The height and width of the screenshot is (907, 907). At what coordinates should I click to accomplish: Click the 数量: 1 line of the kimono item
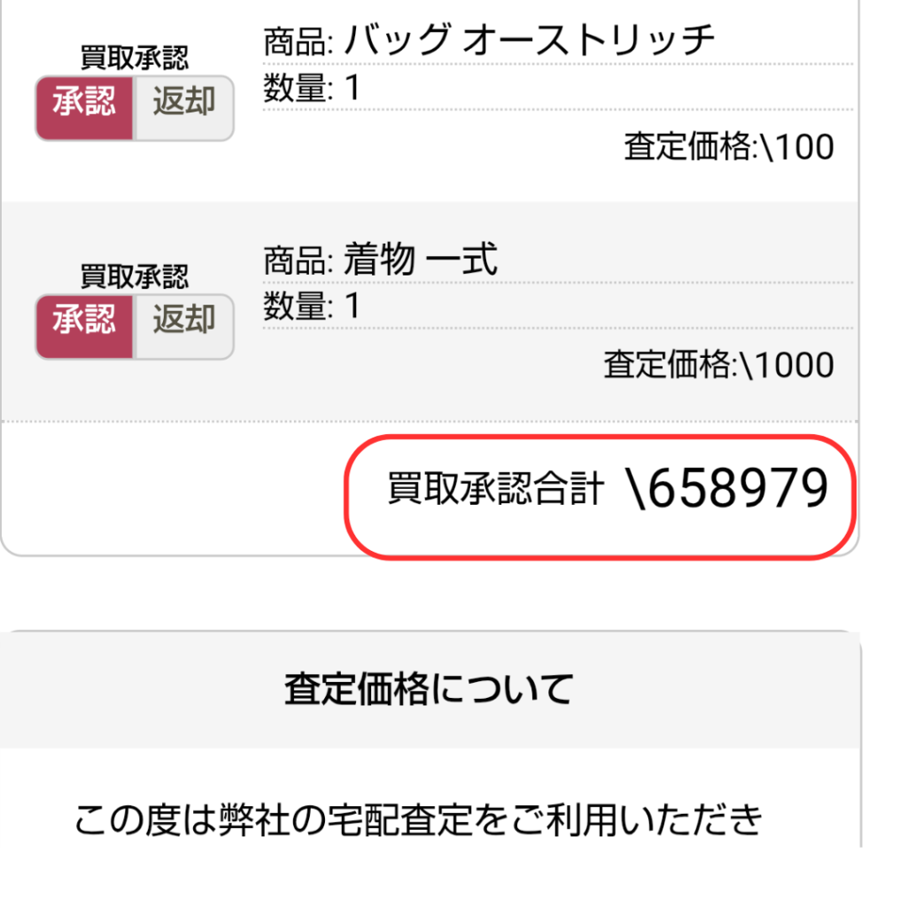[x=312, y=306]
